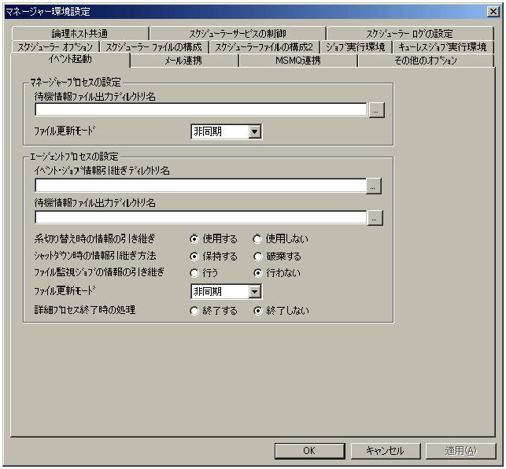Open agent ファイル更新モード dropdown
The height and width of the screenshot is (469, 506).
(255, 292)
